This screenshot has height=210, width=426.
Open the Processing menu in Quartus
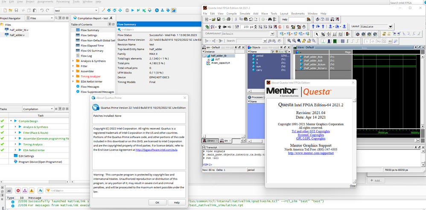tap(63, 2)
